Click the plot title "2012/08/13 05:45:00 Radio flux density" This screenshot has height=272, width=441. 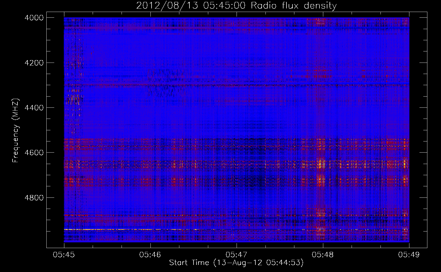[236, 6]
